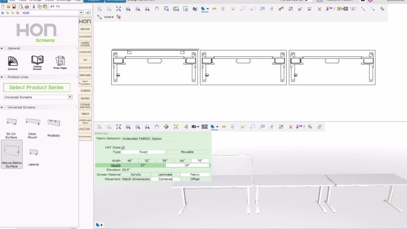
Task: Click the yellow eye visibility icon in 3D toolbar
Action: (x=224, y=127)
